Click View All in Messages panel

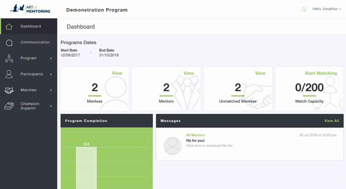pos(331,121)
